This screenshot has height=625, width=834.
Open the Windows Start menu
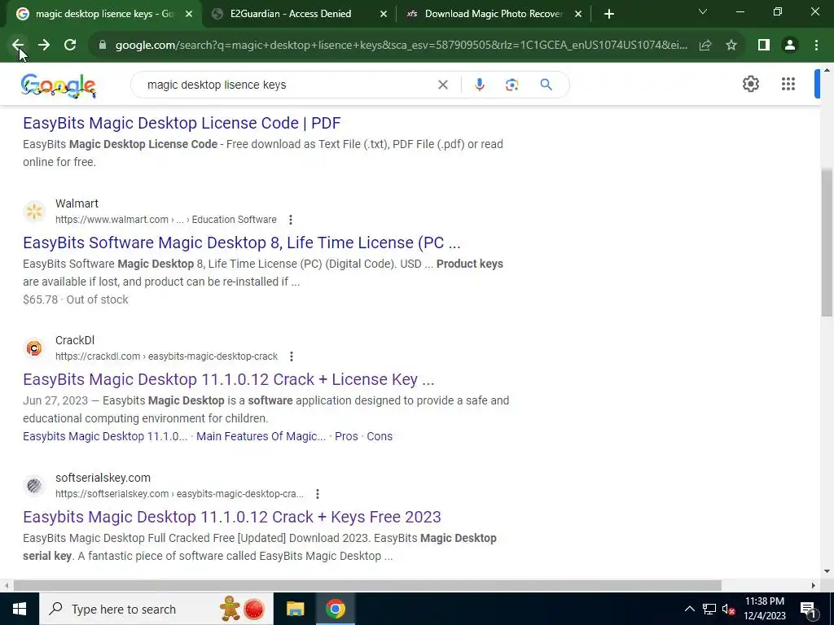pyautogui.click(x=20, y=609)
